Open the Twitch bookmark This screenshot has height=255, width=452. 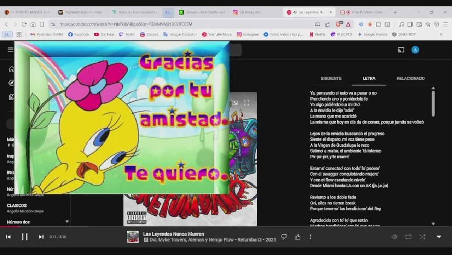(127, 34)
